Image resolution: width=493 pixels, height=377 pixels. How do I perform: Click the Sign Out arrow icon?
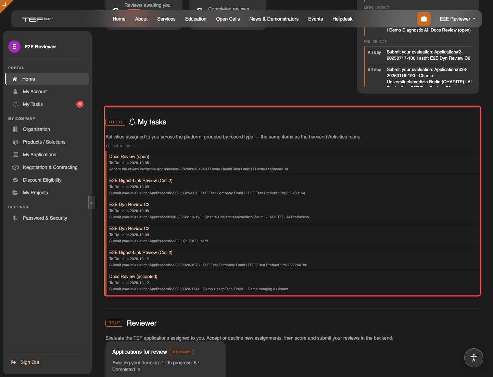click(14, 362)
